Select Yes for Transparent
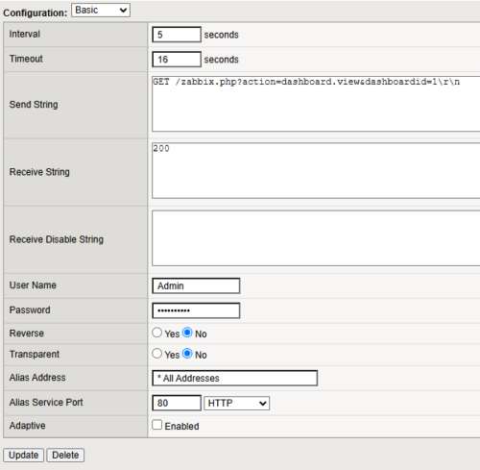This screenshot has width=480, height=470. [x=156, y=354]
